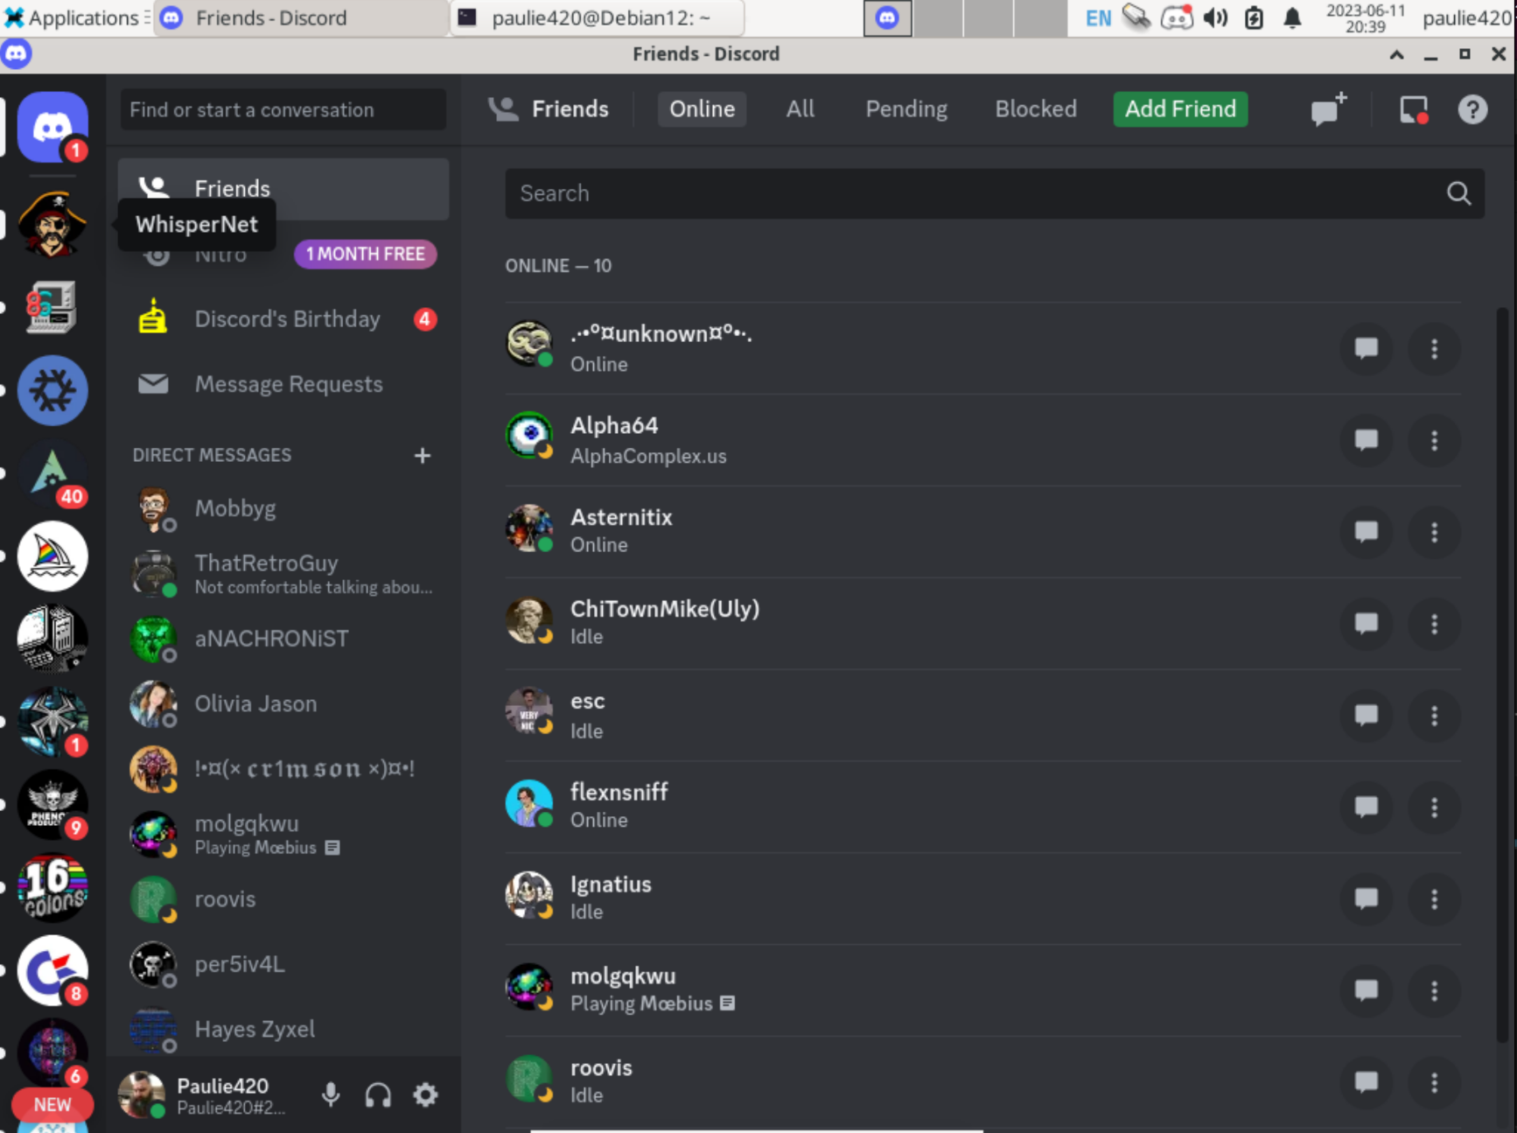Open DM with aNACHRONiST
This screenshot has width=1517, height=1133.
(283, 640)
